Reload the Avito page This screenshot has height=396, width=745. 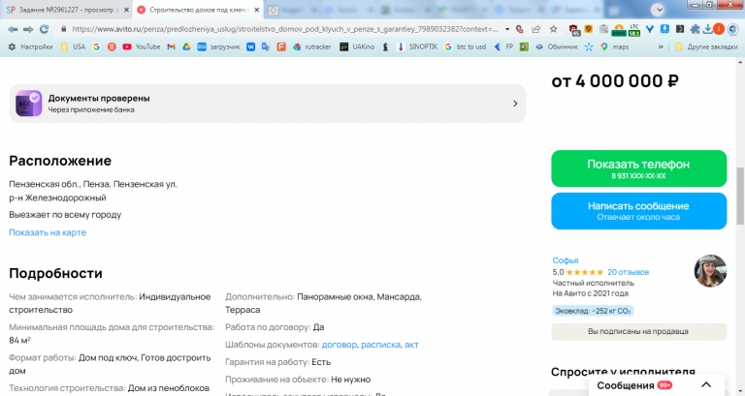[45, 29]
